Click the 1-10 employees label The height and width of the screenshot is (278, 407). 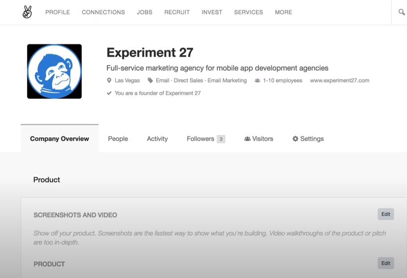(x=282, y=80)
